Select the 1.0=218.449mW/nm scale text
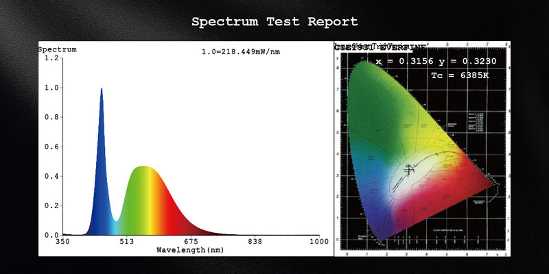This screenshot has height=274, width=549. [240, 52]
